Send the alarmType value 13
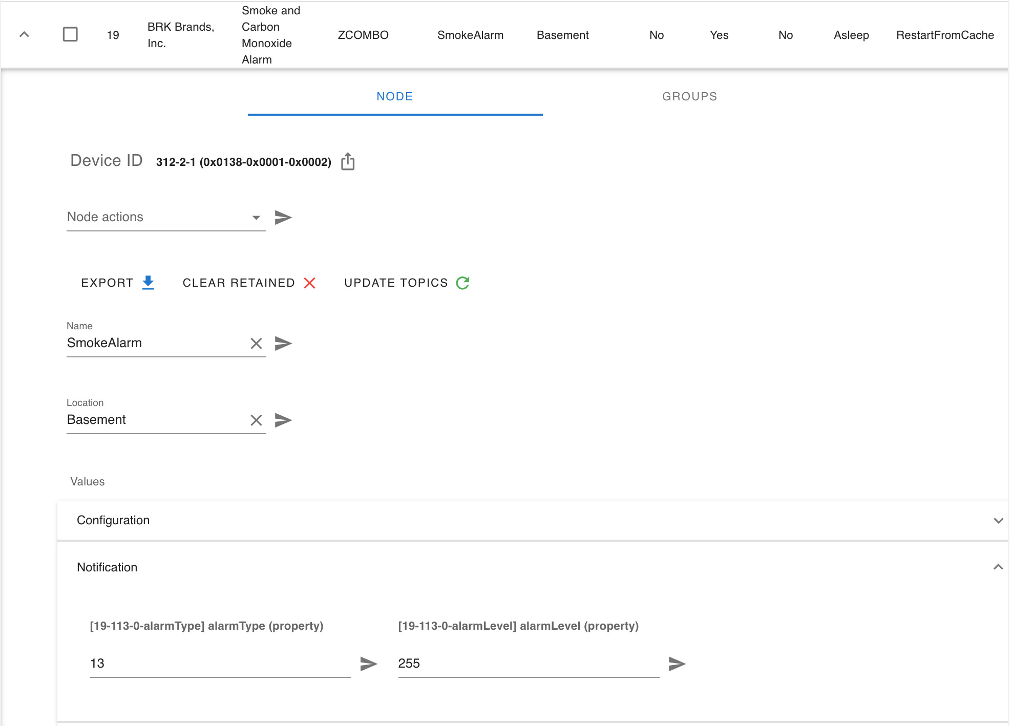 [x=369, y=664]
